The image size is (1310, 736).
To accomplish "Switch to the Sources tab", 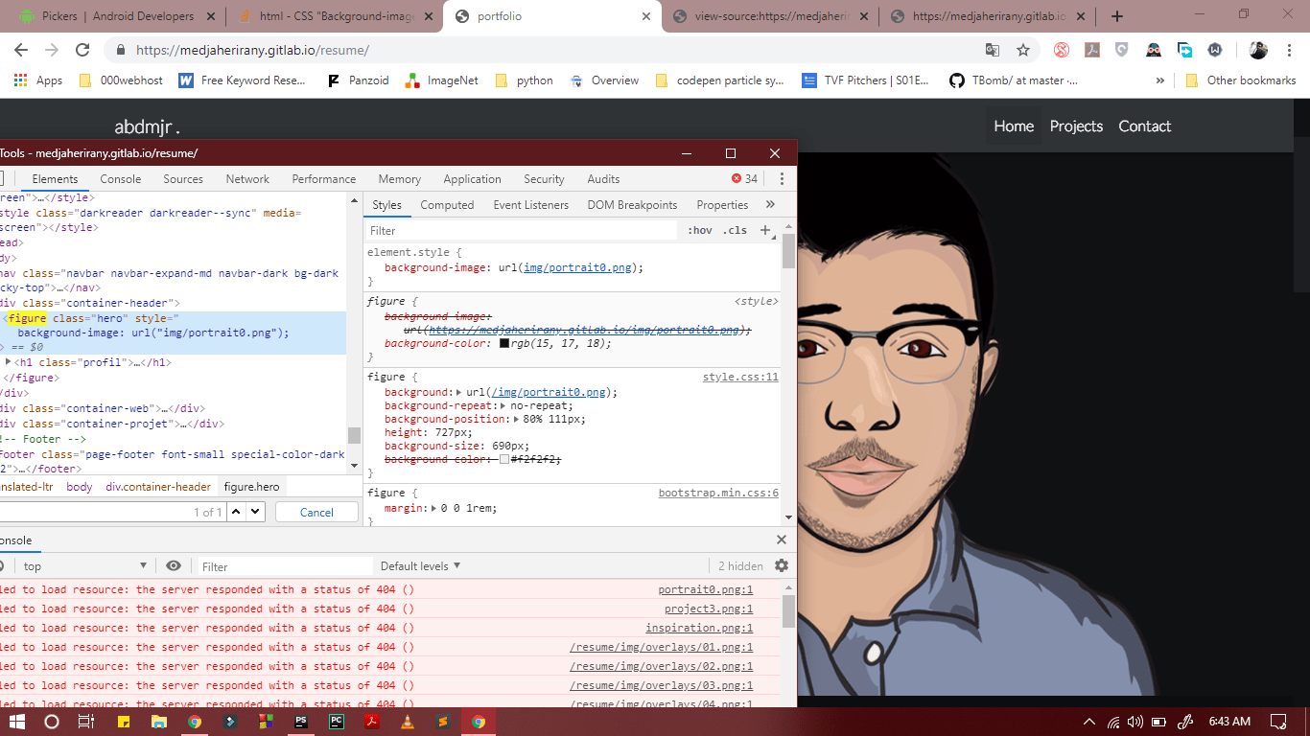I will (x=183, y=178).
